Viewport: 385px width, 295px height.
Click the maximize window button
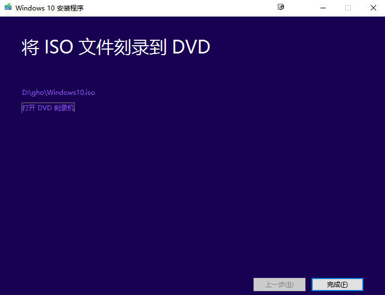pyautogui.click(x=348, y=8)
